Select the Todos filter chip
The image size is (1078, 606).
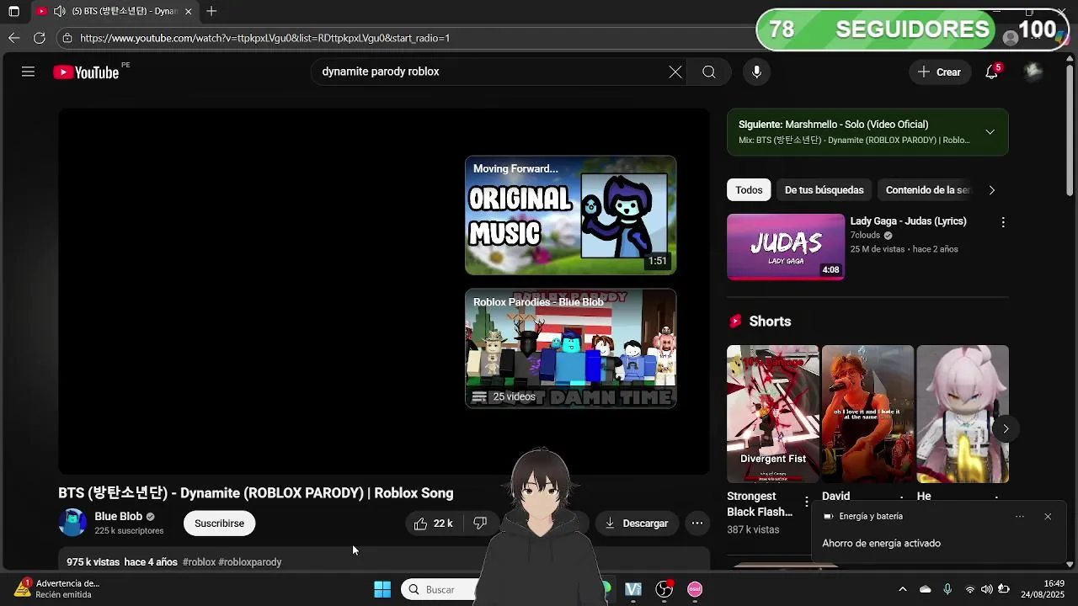pyautogui.click(x=749, y=190)
